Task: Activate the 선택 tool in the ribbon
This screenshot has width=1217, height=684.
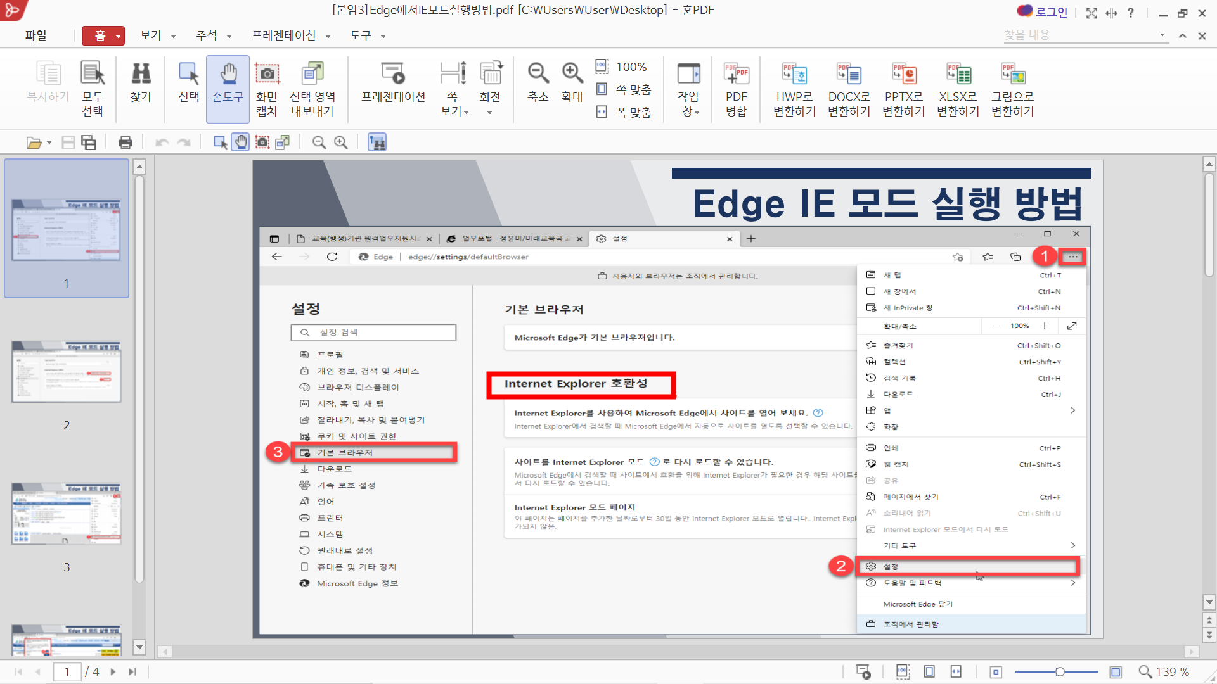Action: tap(188, 82)
